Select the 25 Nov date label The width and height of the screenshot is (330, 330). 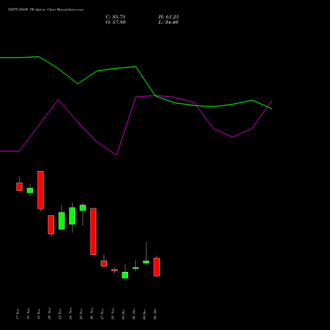coord(81,314)
